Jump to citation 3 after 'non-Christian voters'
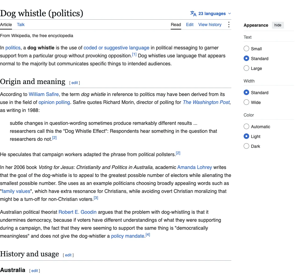 click(96, 198)
